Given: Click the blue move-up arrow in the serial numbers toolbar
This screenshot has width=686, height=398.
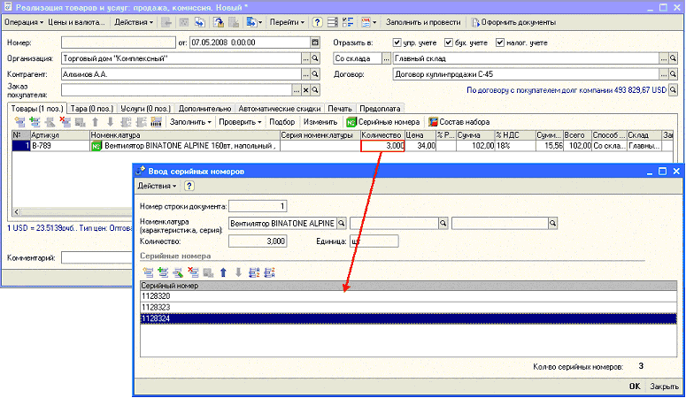Looking at the screenshot, I should click(x=224, y=272).
